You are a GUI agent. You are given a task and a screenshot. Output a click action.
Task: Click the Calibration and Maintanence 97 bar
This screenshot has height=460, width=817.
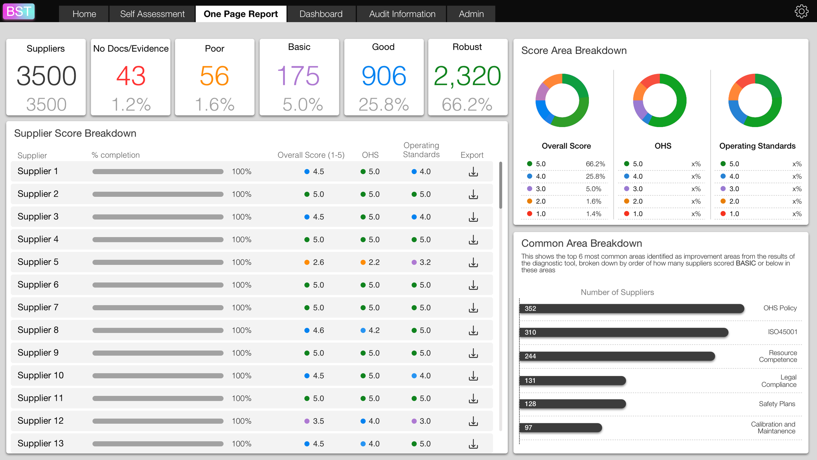point(561,428)
